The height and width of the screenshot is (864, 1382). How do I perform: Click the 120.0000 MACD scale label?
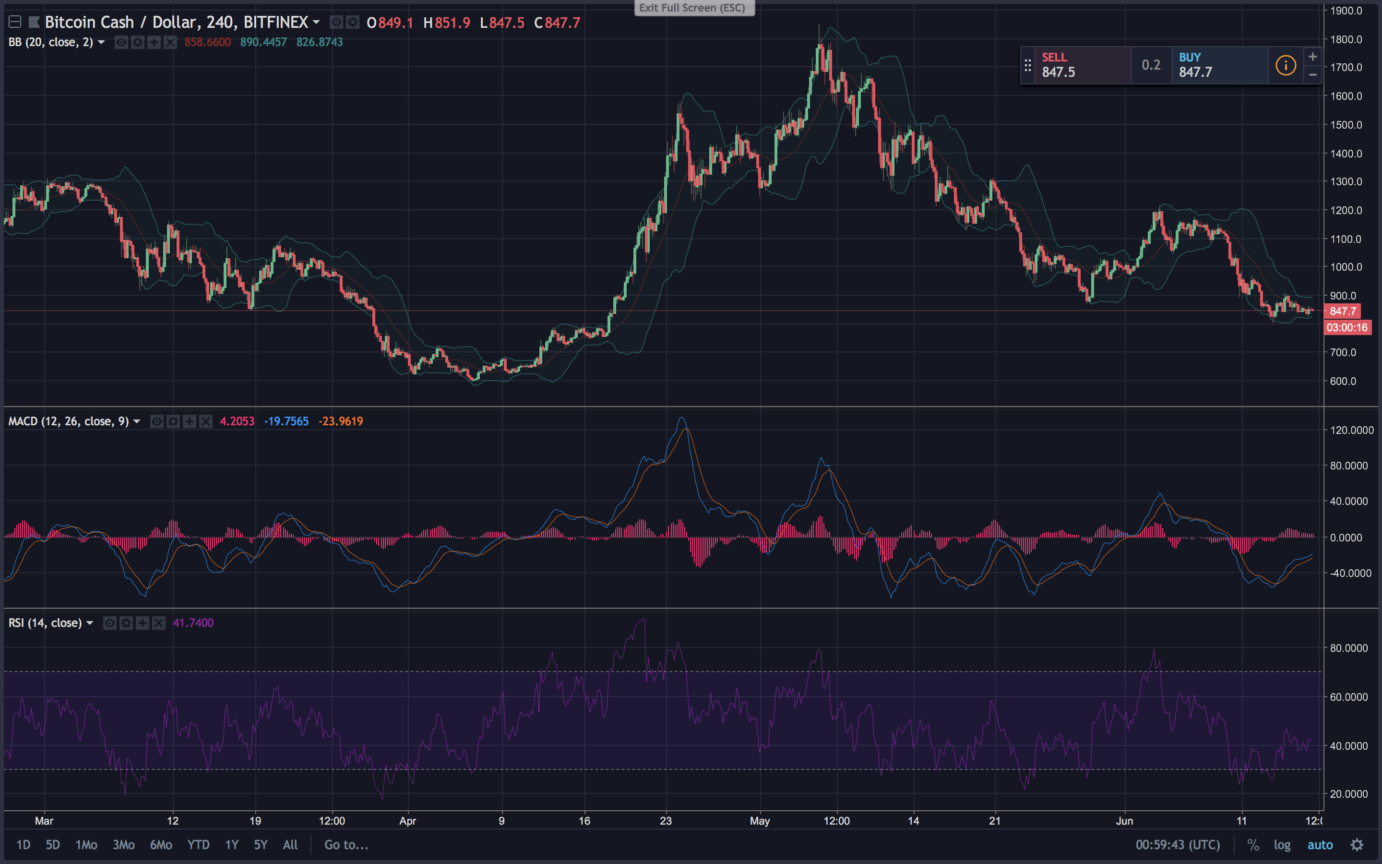pos(1352,430)
